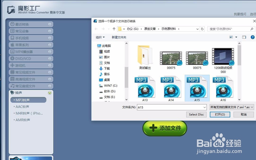
Task: Click 原创文章 in address path
Action: click(x=150, y=29)
